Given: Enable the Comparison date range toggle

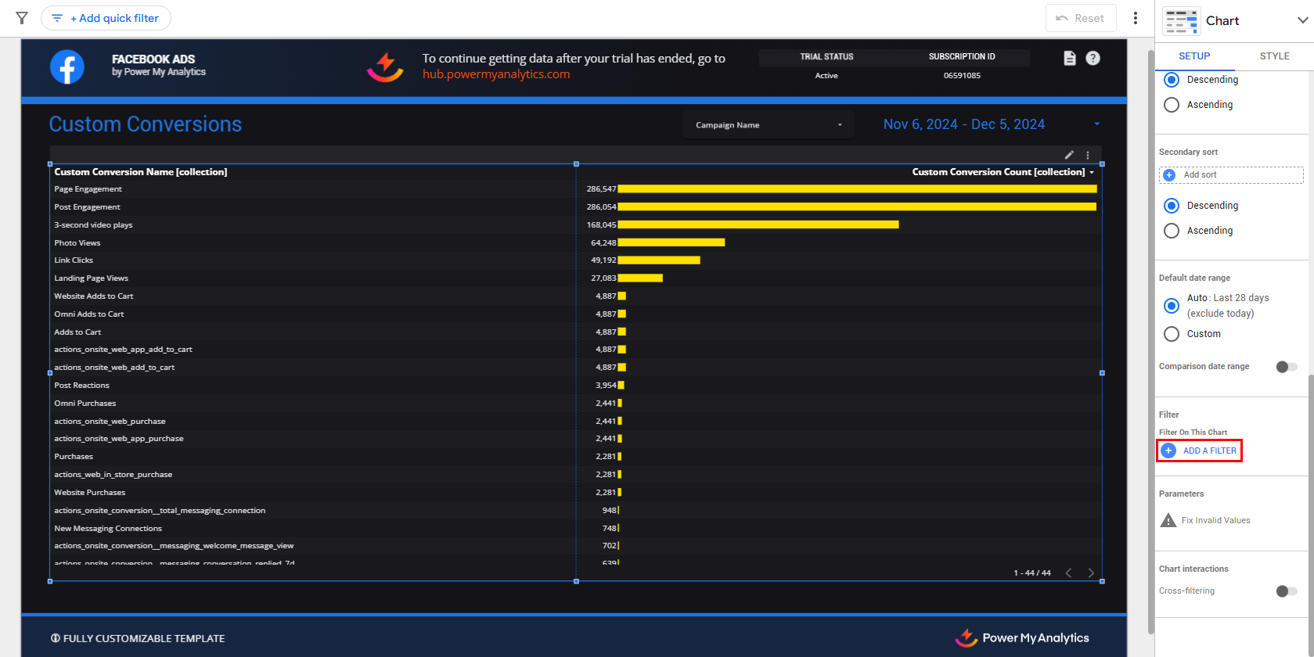Looking at the screenshot, I should 1286,367.
